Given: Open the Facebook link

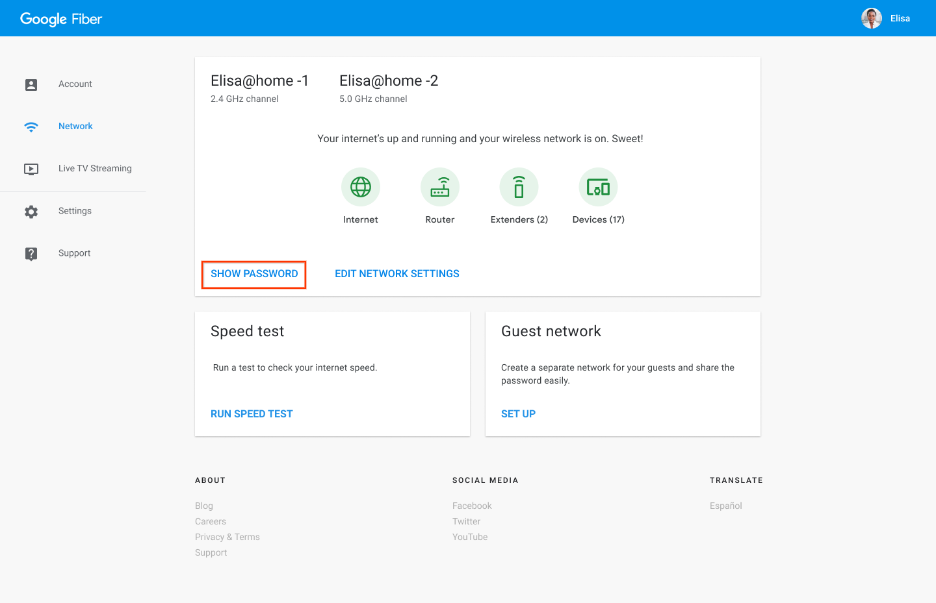Looking at the screenshot, I should click(x=472, y=506).
